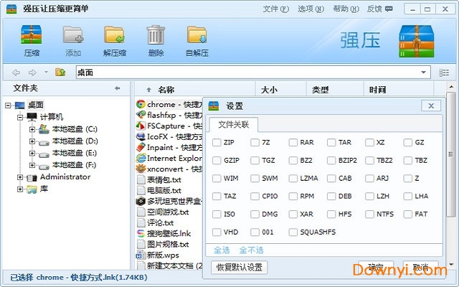Screen dimensions: 459x287
Task: Click the back navigation arrow
Action: coord(16,72)
